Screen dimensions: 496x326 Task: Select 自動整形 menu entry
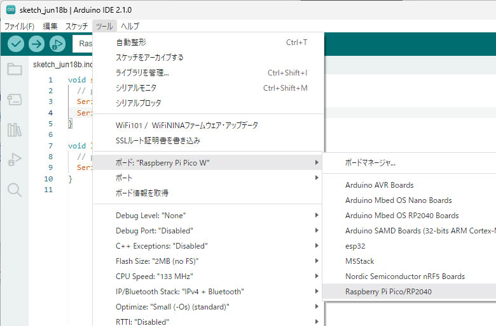pyautogui.click(x=209, y=42)
